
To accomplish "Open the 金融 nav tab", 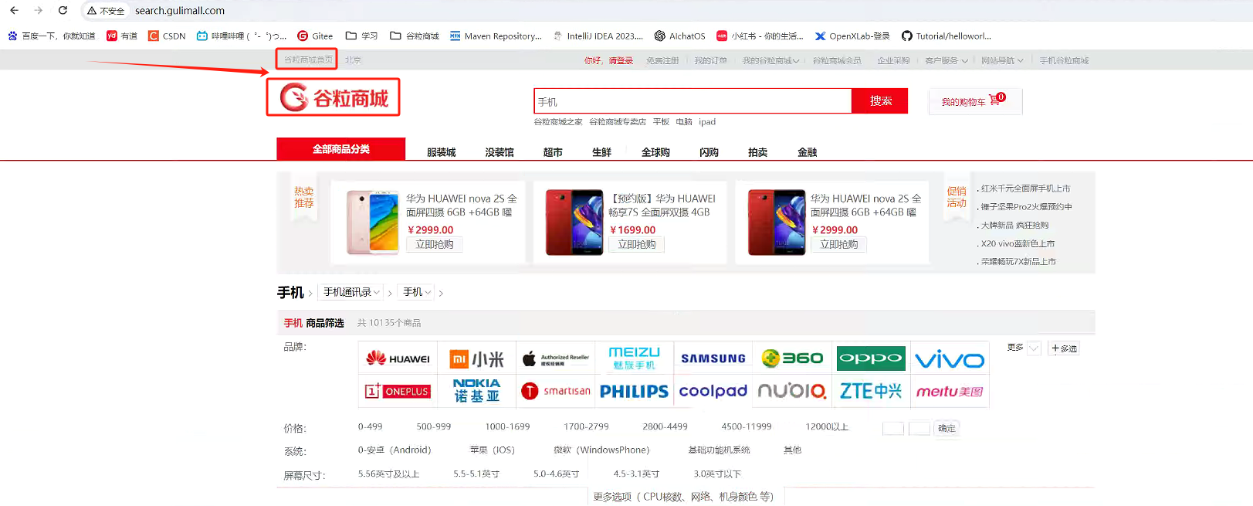I will [x=807, y=152].
